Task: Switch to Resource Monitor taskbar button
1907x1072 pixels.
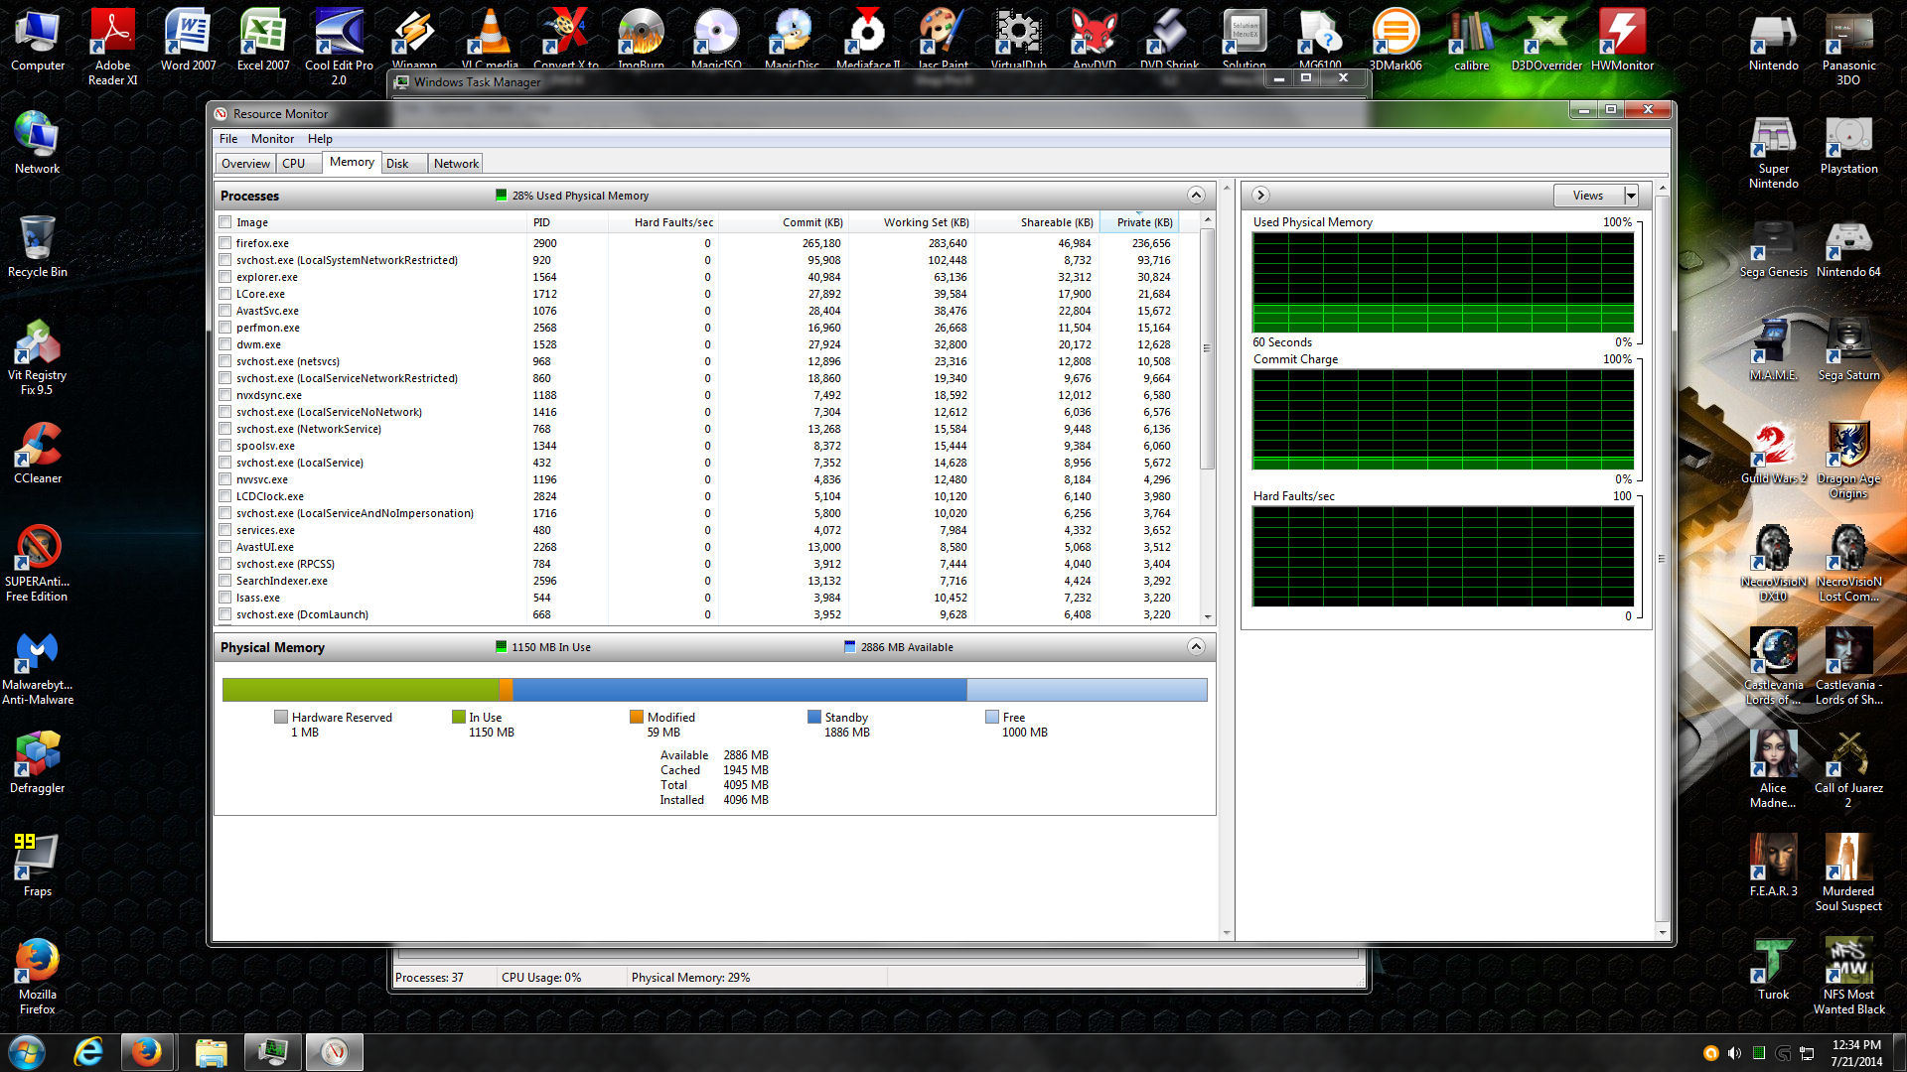Action: pyautogui.click(x=334, y=1052)
